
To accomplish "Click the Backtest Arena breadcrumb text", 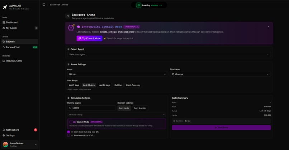I will (59, 5).
